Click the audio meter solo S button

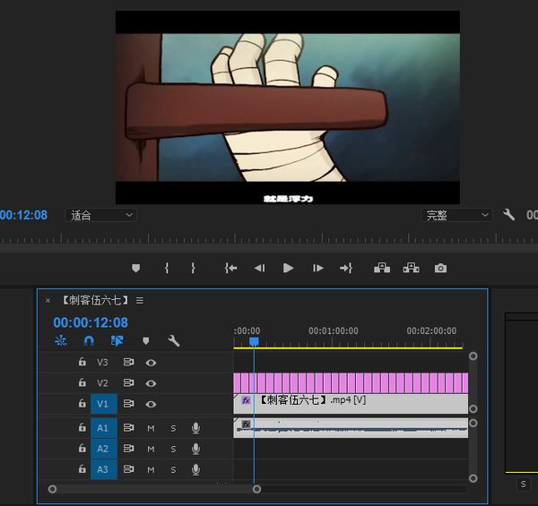523,485
